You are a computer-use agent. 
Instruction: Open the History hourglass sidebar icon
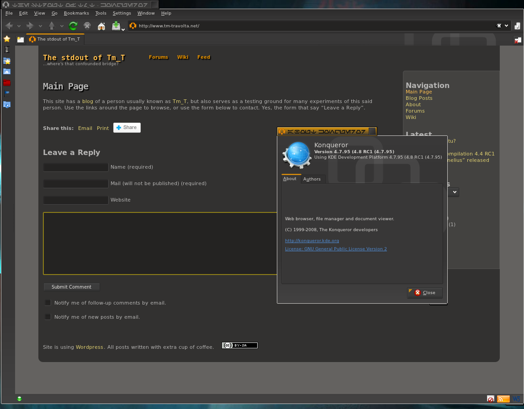point(7,50)
